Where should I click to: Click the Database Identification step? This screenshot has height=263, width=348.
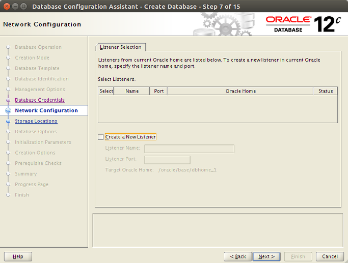pos(42,79)
